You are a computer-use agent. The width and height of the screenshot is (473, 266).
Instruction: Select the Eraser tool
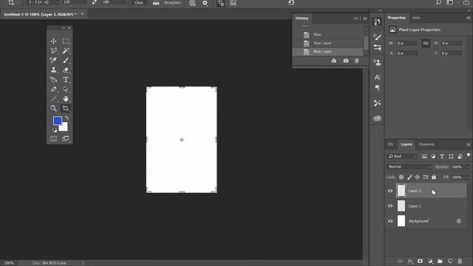(x=66, y=70)
